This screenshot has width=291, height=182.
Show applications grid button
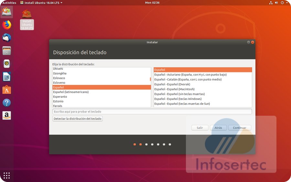pos(6,176)
